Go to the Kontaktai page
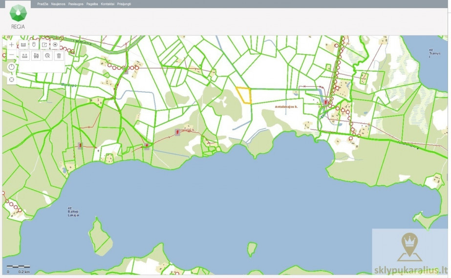451x278 pixels. pyautogui.click(x=107, y=4)
